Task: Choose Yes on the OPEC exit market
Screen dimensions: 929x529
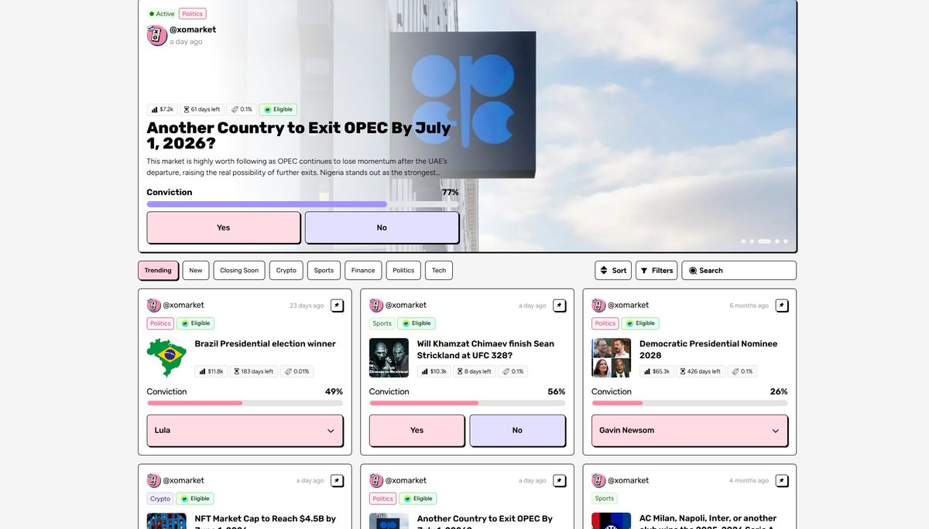Action: [224, 227]
